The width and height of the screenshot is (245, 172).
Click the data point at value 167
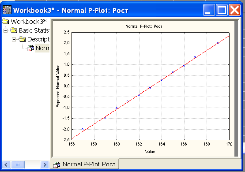(195, 57)
